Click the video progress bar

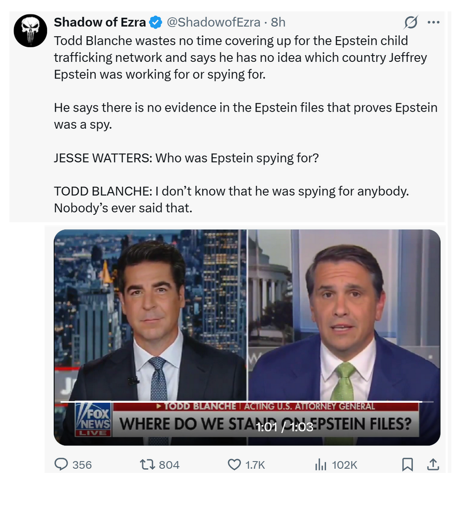[x=247, y=401]
